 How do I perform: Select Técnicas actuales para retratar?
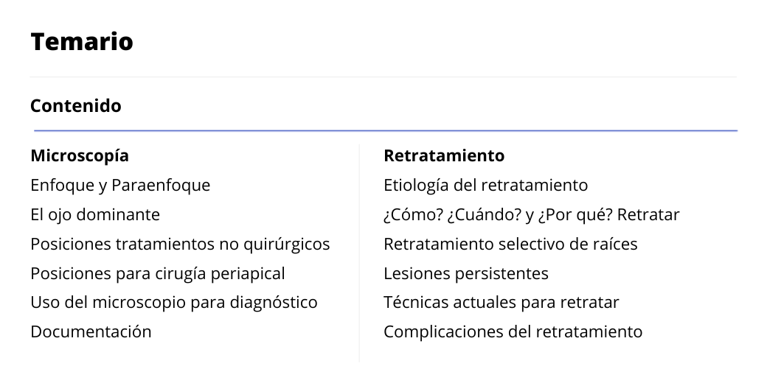pos(502,303)
